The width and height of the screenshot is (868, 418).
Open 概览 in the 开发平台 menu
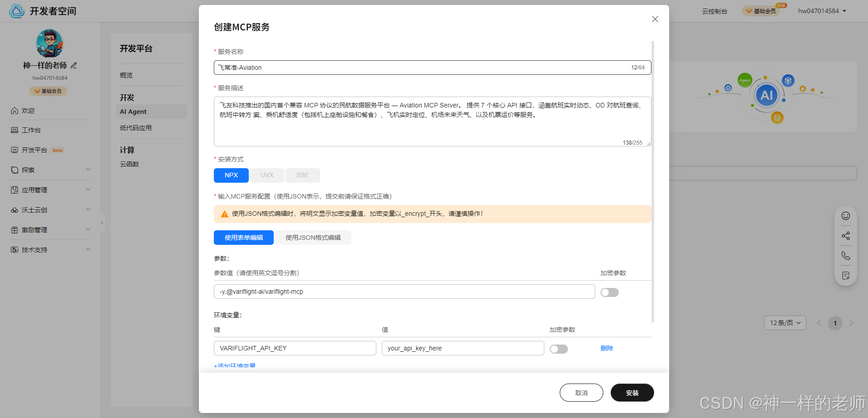[126, 75]
